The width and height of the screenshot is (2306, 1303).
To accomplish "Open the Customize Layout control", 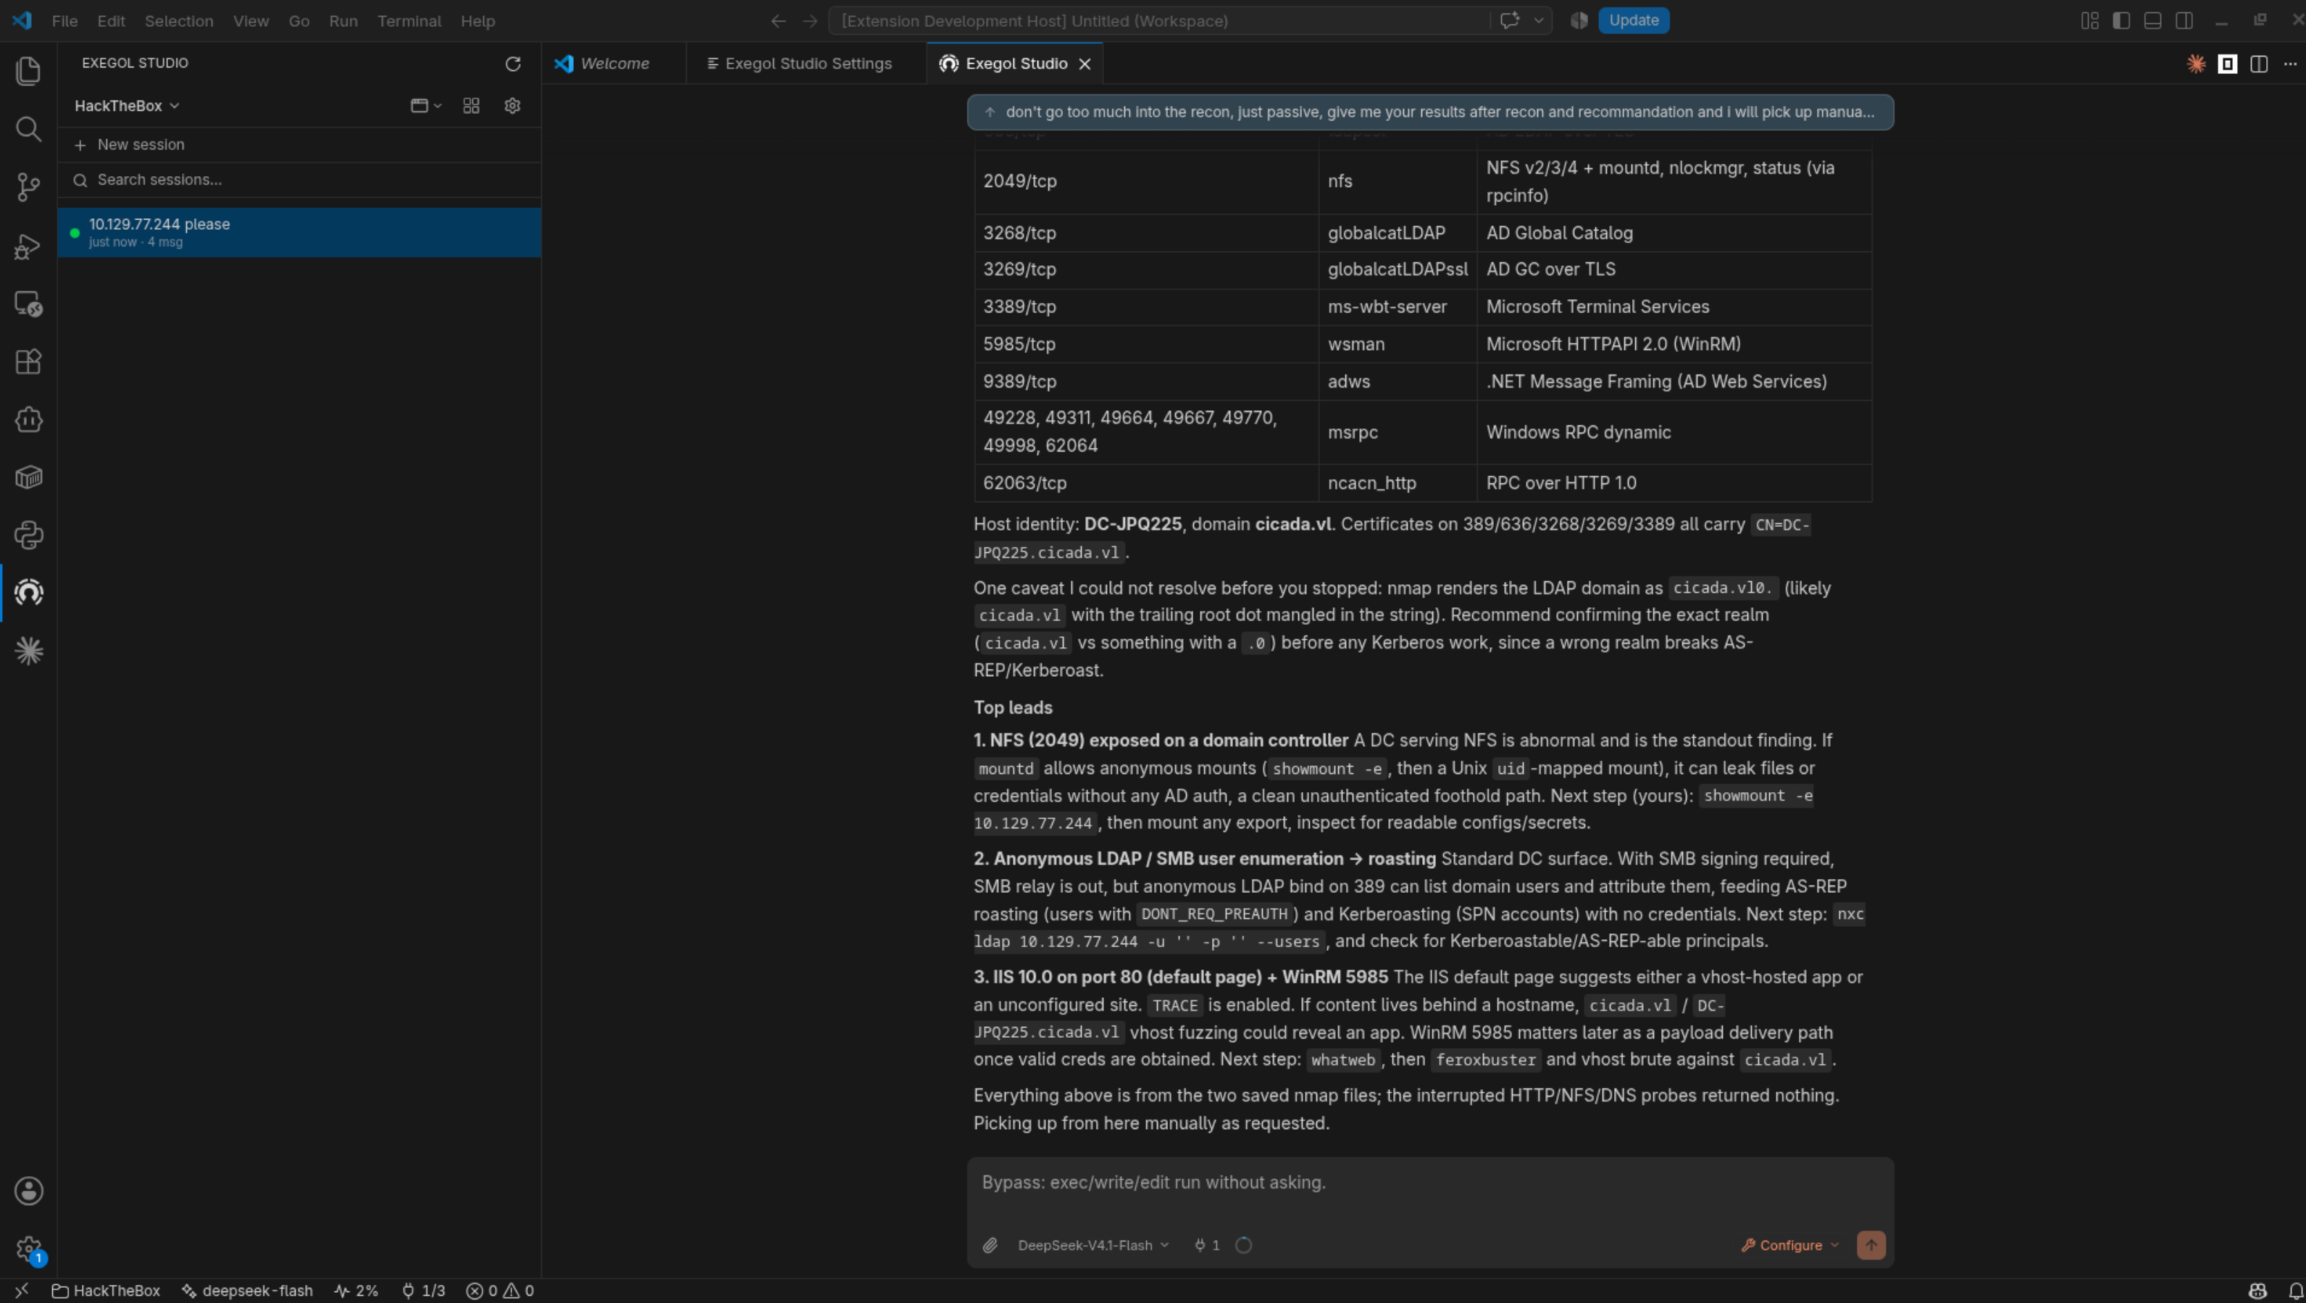I will pos(2090,20).
